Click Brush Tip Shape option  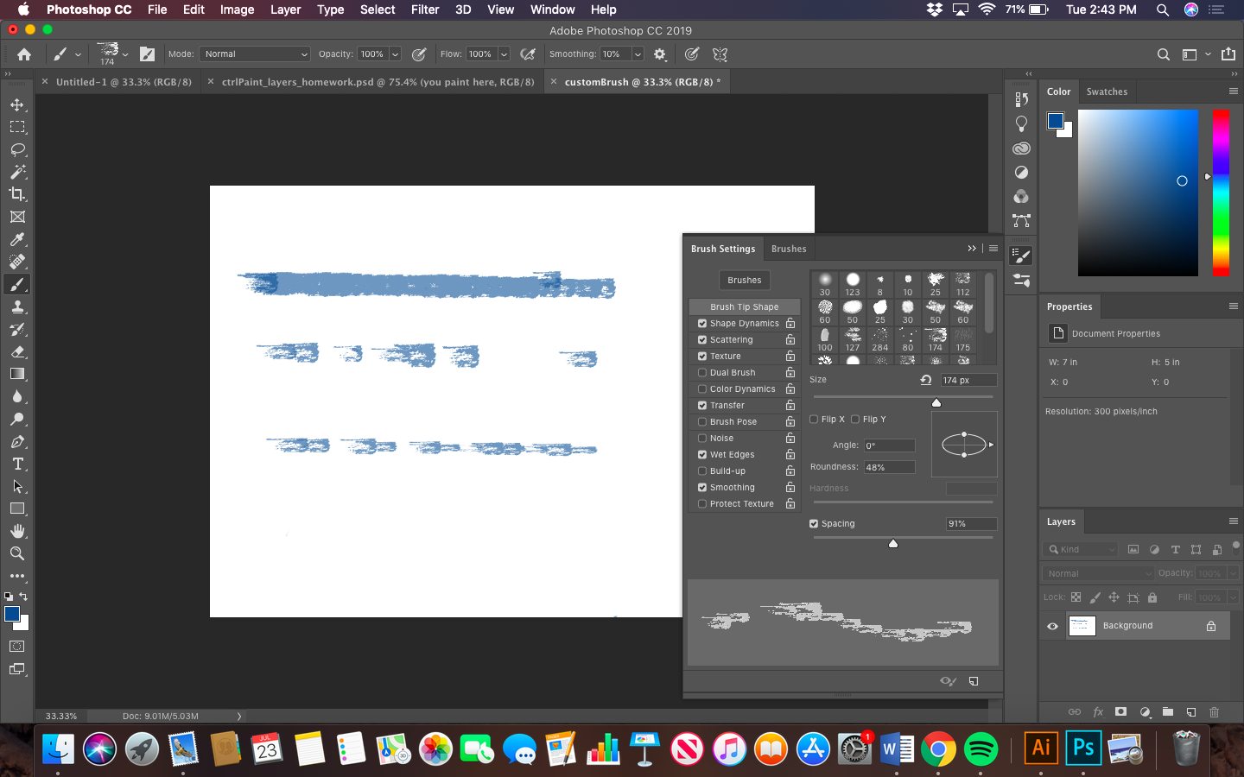pyautogui.click(x=744, y=307)
